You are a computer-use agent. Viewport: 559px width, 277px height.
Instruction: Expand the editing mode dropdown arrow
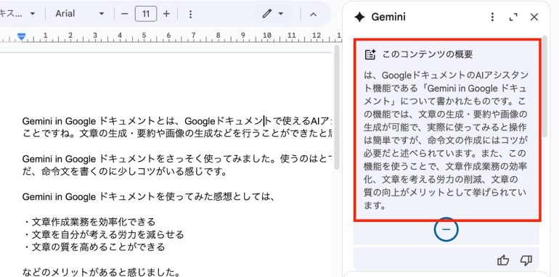pos(281,14)
